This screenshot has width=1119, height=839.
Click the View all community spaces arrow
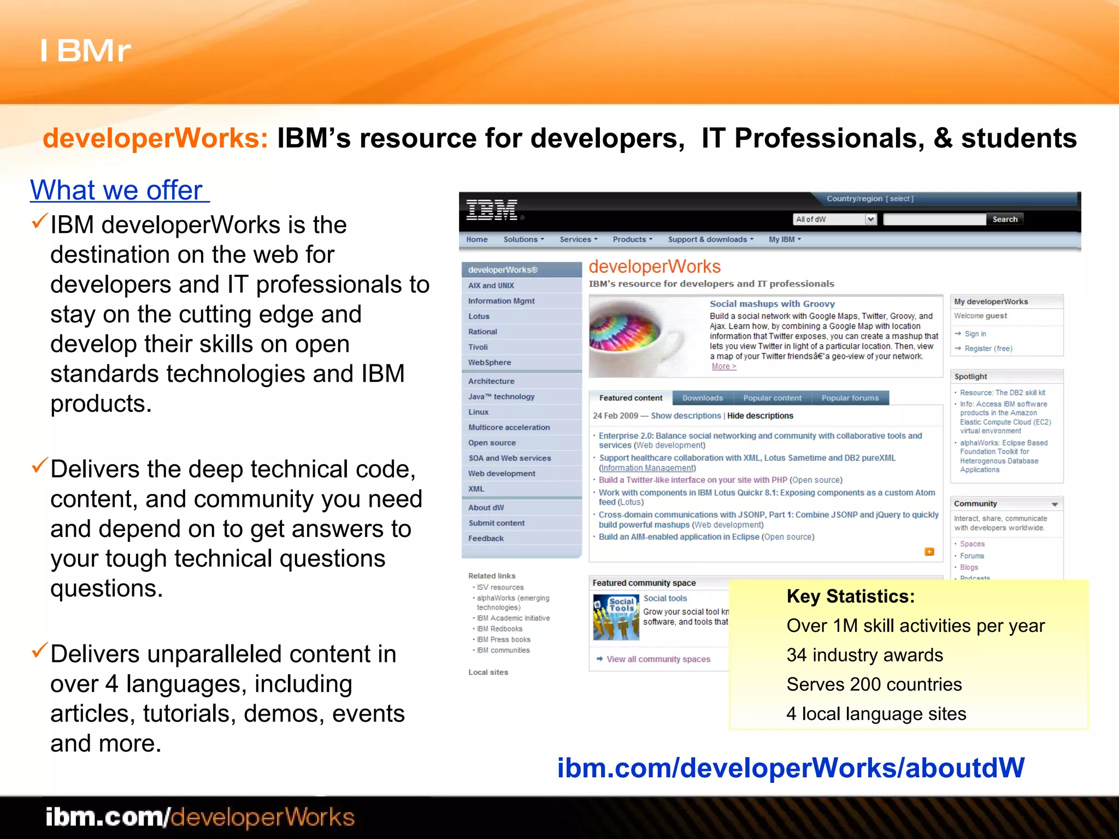point(599,659)
